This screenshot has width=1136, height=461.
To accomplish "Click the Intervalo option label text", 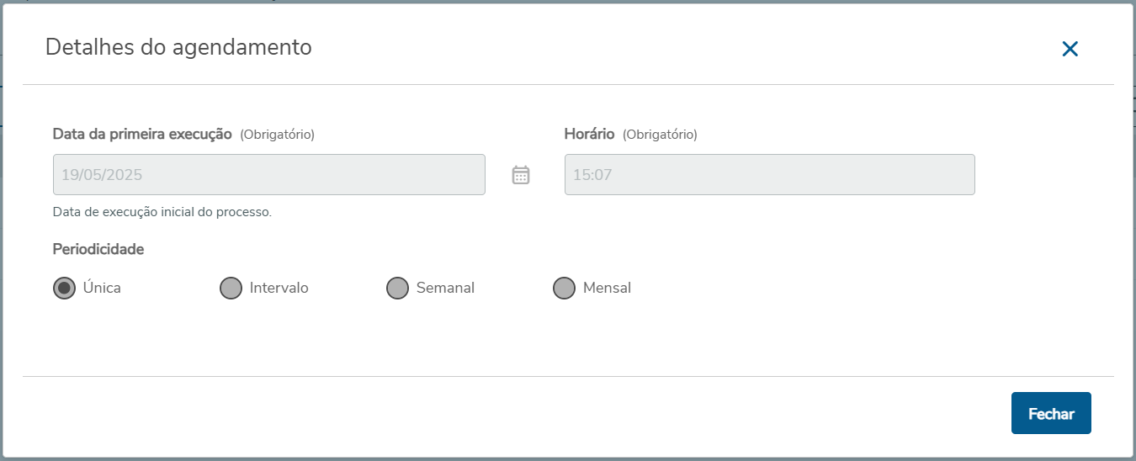I will pos(279,288).
